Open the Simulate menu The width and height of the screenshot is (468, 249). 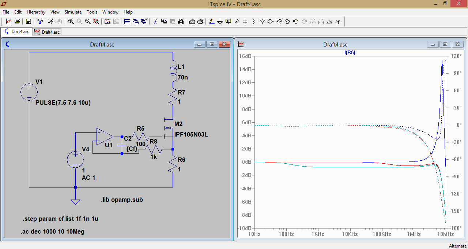73,12
